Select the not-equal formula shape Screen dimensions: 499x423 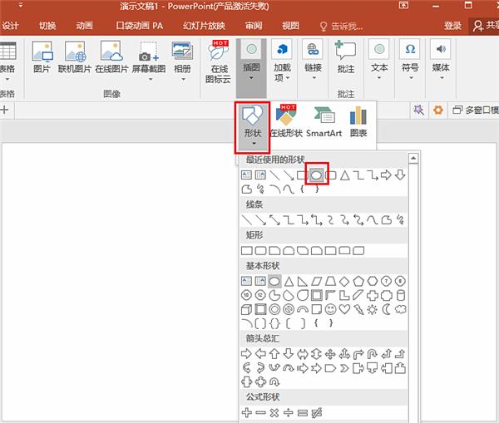[316, 412]
